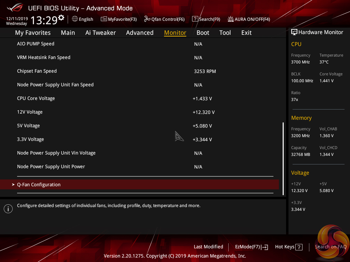Screen dimensions: 350x262
Task: Open the Ai Tweaker tab
Action: pos(100,33)
